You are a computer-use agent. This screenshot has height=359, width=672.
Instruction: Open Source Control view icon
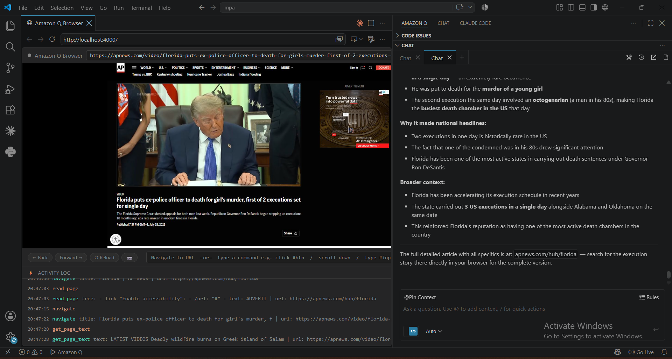coord(10,68)
